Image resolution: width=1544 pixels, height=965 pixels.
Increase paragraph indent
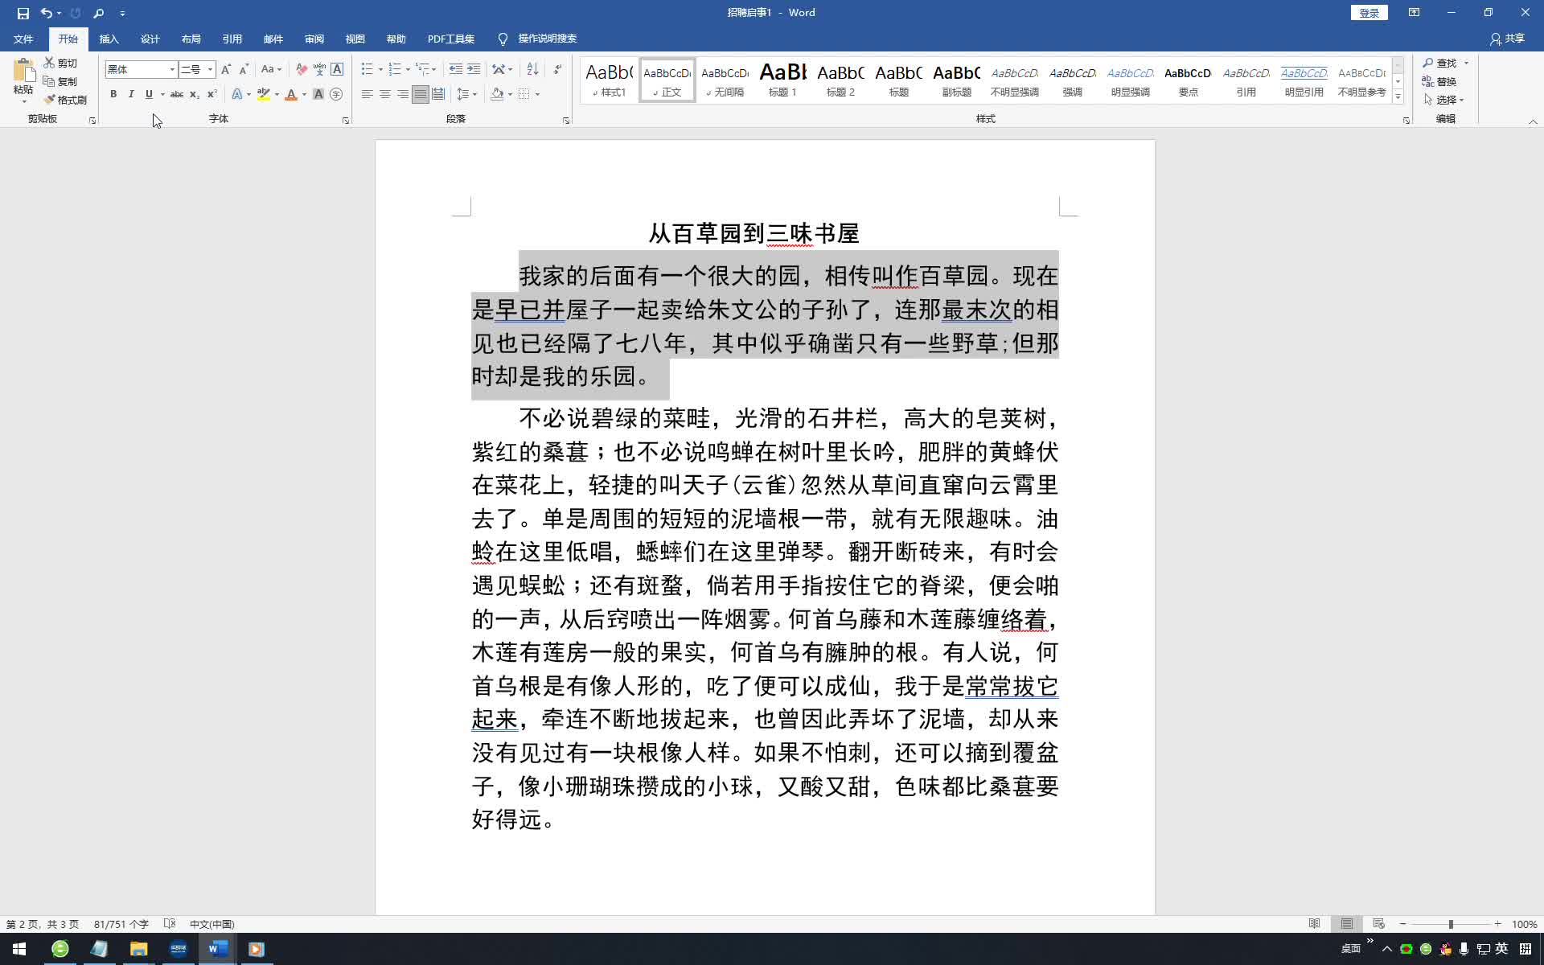coord(474,69)
